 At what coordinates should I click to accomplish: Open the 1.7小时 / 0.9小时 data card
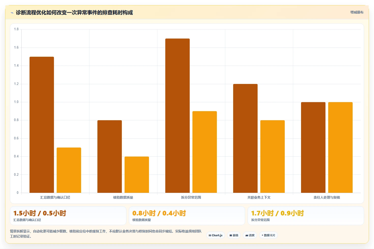[x=306, y=216]
